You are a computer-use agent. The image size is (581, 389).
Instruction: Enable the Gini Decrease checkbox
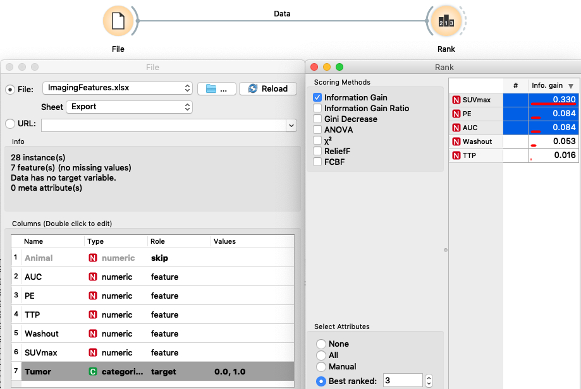317,119
